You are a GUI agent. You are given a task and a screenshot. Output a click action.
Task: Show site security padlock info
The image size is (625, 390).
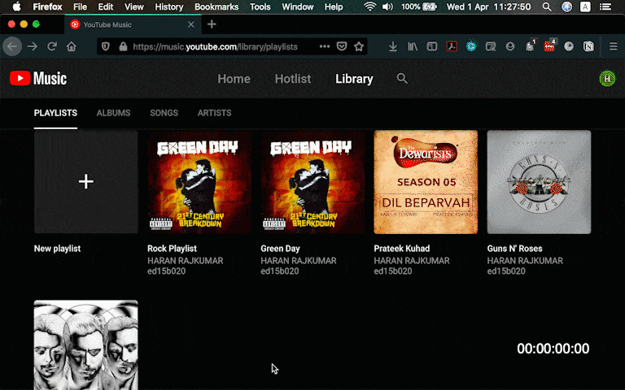[x=123, y=46]
